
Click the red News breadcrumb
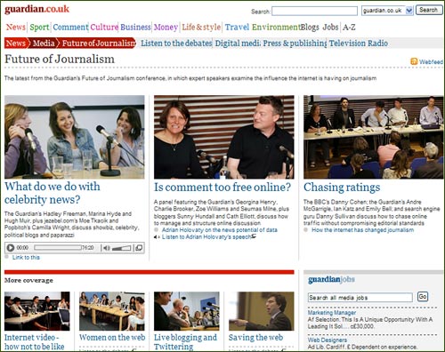(x=16, y=44)
